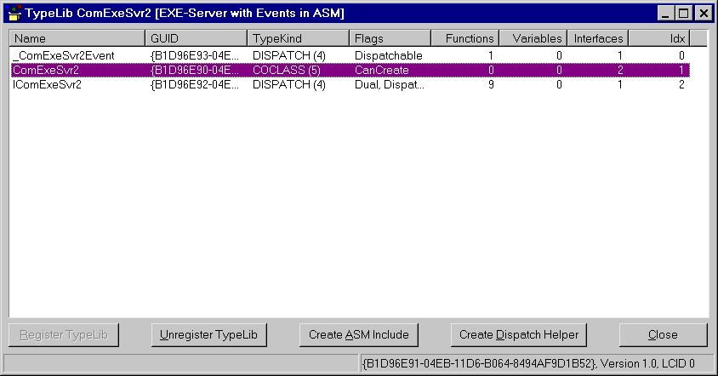The image size is (718, 376).
Task: Click the Interfaces column header
Action: [598, 38]
